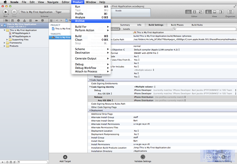The width and height of the screenshot is (237, 164).
Task: Click the related files icon in jump bar
Action: 51,21
